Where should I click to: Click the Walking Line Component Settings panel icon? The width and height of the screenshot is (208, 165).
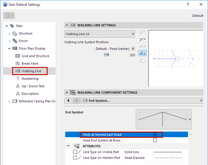73,93
